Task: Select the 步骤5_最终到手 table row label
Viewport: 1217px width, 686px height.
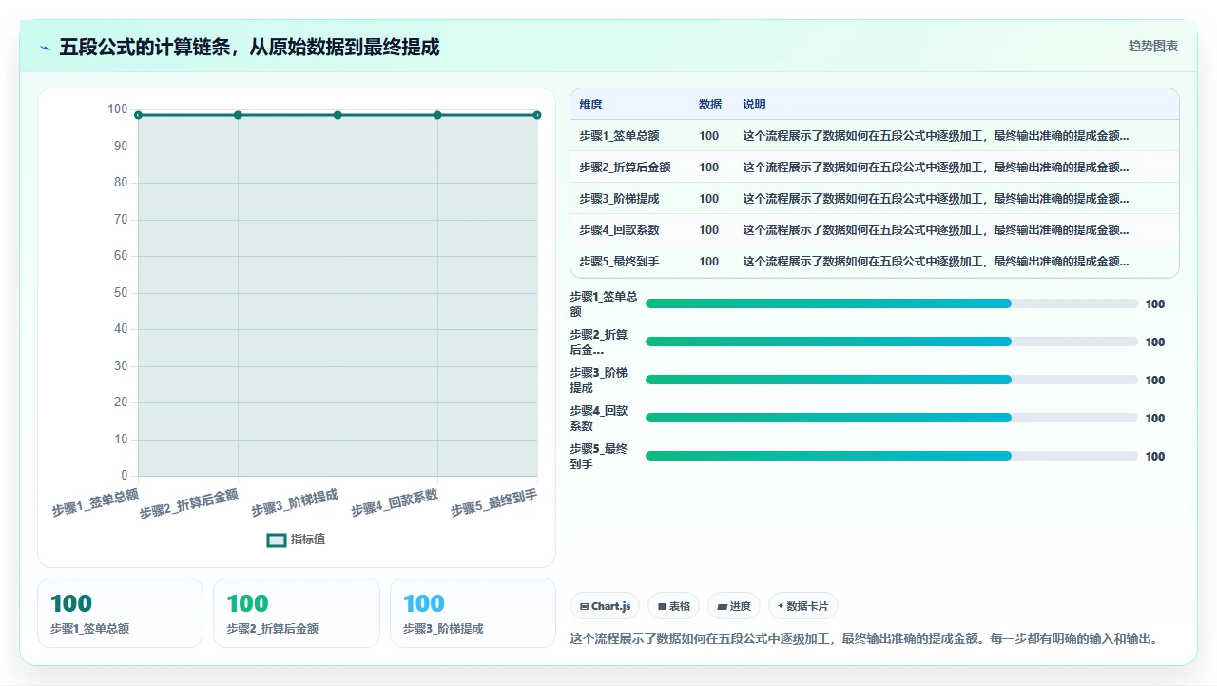Action: click(619, 262)
